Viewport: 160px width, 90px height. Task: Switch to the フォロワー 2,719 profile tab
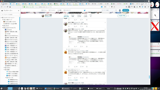coord(79,16)
